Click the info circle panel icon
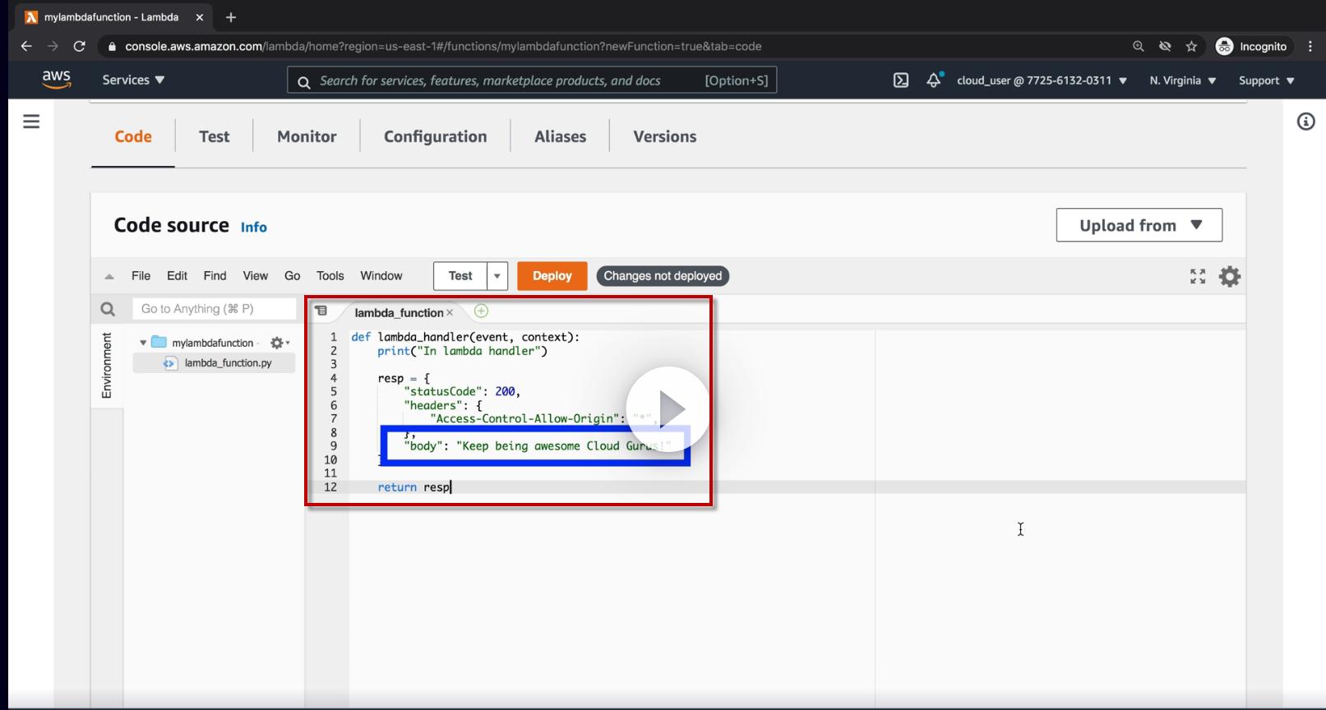The height and width of the screenshot is (710, 1326). [1305, 122]
